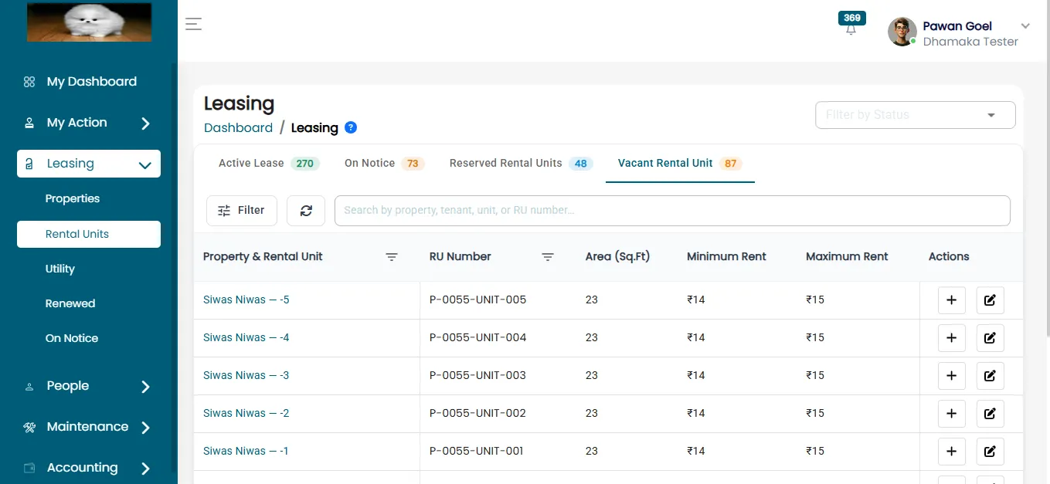
Task: Click the blue help icon beside Leasing
Action: coord(351,127)
